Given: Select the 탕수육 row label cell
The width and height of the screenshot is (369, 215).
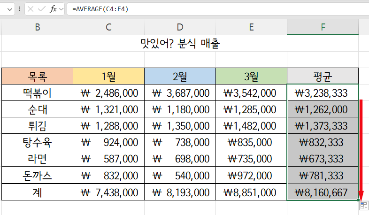Looking at the screenshot, I should click(38, 142).
